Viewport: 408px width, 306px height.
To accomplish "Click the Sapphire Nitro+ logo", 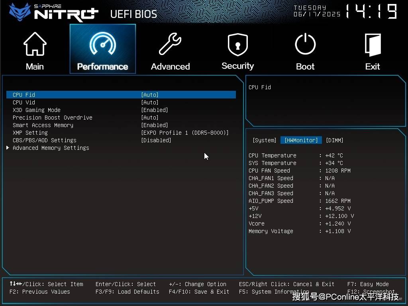I will [x=54, y=12].
